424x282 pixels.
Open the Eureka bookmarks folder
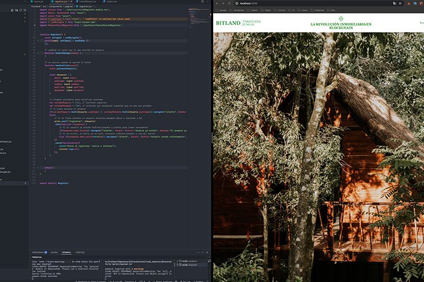tap(280, 10)
